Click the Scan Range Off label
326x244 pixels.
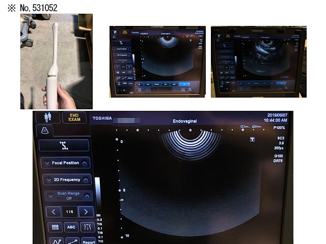click(x=68, y=196)
